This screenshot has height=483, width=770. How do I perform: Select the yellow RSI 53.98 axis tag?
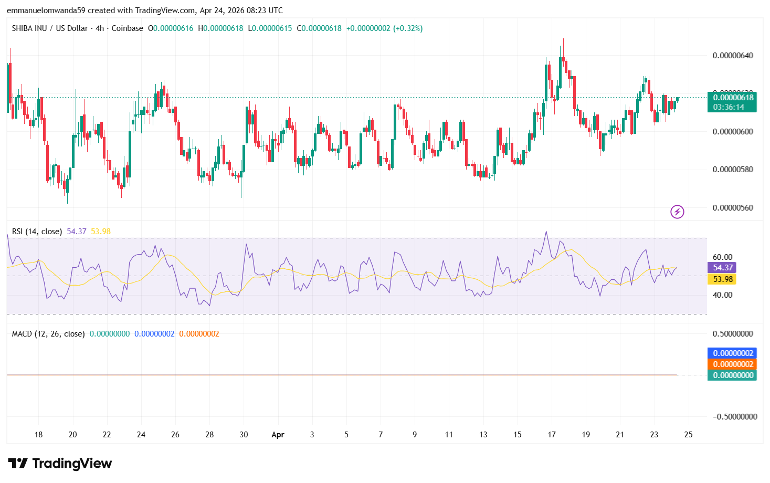coord(722,279)
